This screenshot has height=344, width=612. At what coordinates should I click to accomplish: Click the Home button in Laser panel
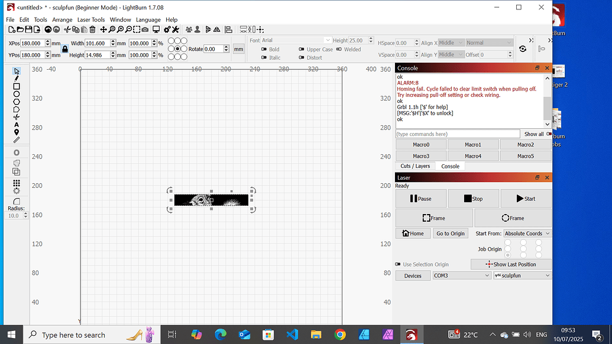413,233
